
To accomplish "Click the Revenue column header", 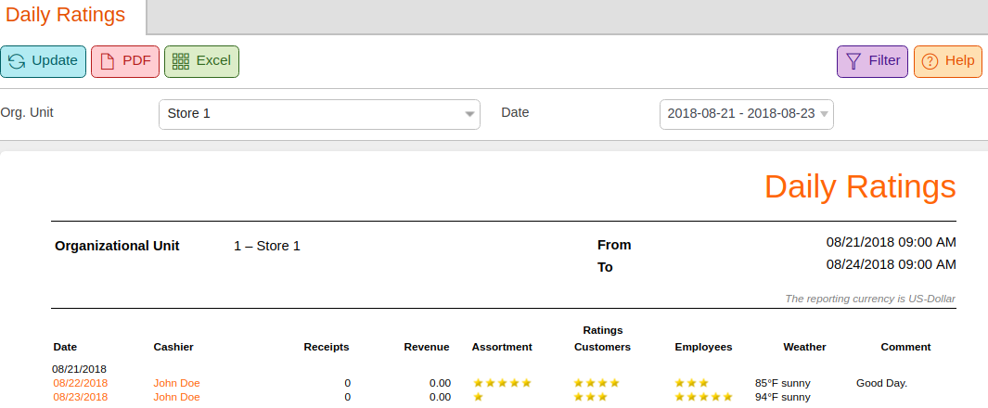I will tap(427, 347).
